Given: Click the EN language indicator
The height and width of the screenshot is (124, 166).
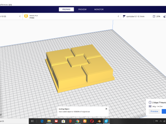Looking at the screenshot, I should 157,121.
